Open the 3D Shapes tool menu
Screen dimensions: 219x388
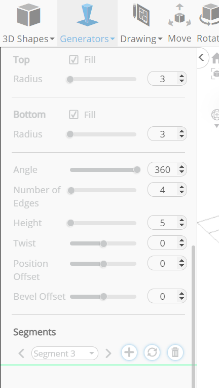click(x=28, y=23)
